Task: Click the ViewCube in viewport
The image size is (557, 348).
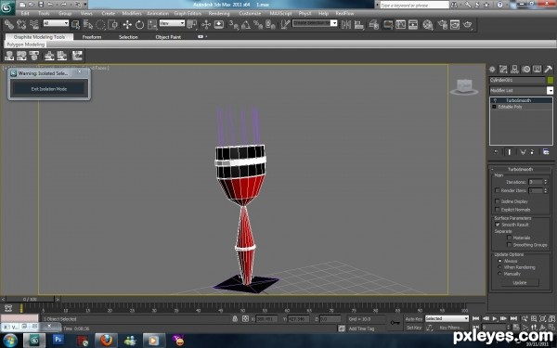Action: click(464, 87)
